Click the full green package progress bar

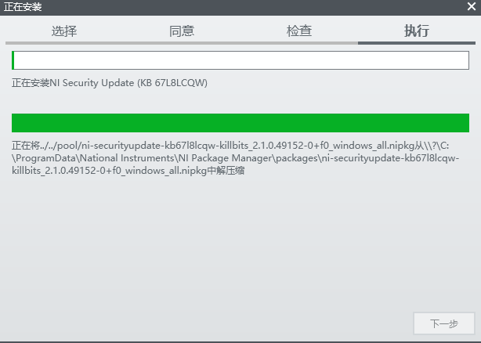[240, 123]
